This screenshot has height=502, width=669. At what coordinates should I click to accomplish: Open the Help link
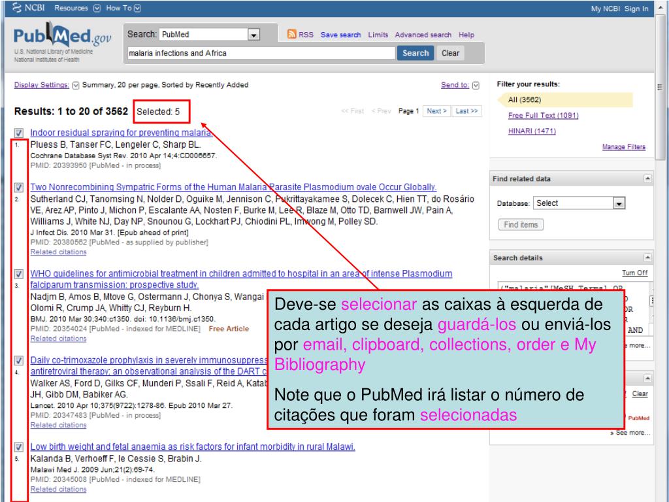tap(466, 35)
